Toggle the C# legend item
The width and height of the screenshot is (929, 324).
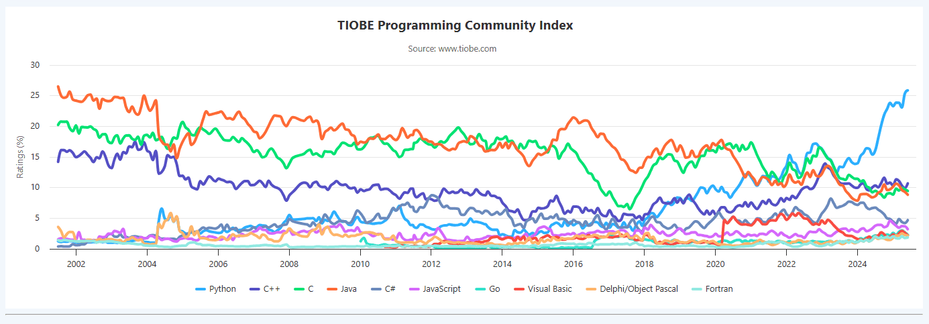point(383,289)
